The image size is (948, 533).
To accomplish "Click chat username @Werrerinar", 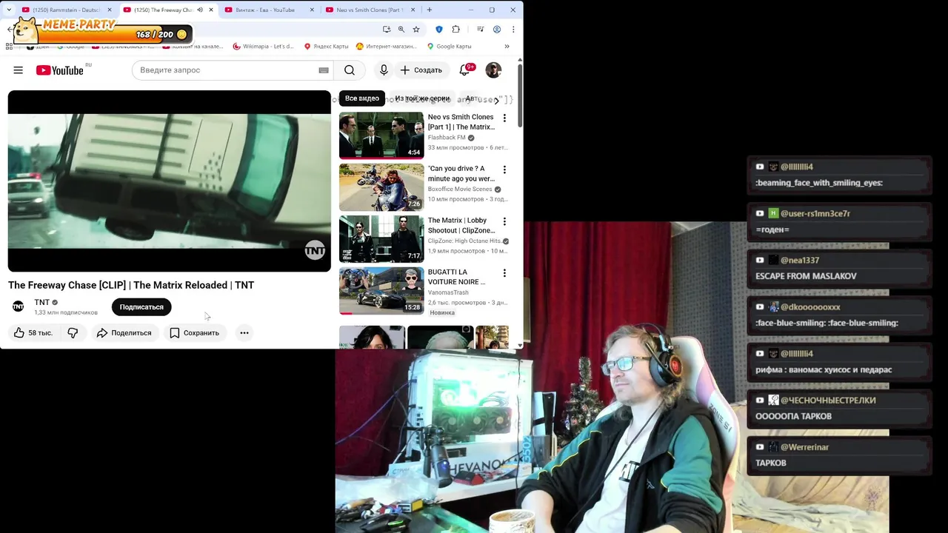I will coord(804,447).
